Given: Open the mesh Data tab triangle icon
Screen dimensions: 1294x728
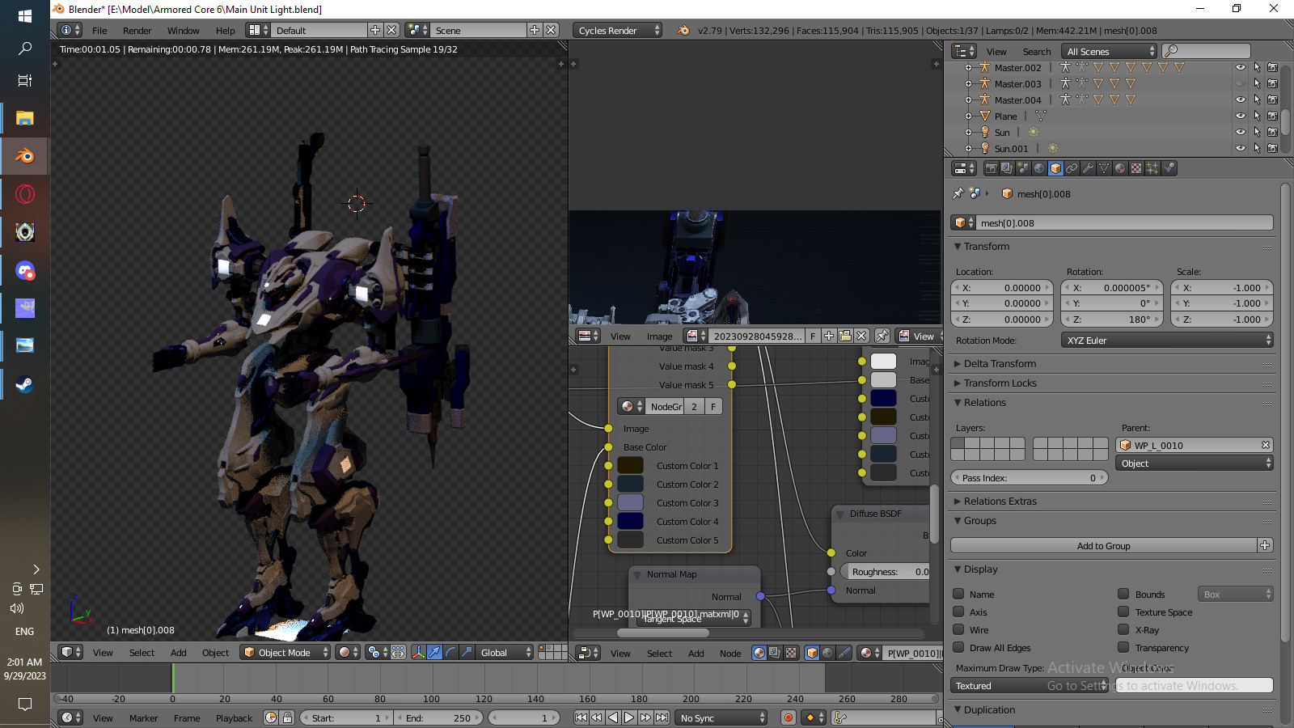Looking at the screenshot, I should tap(1104, 168).
